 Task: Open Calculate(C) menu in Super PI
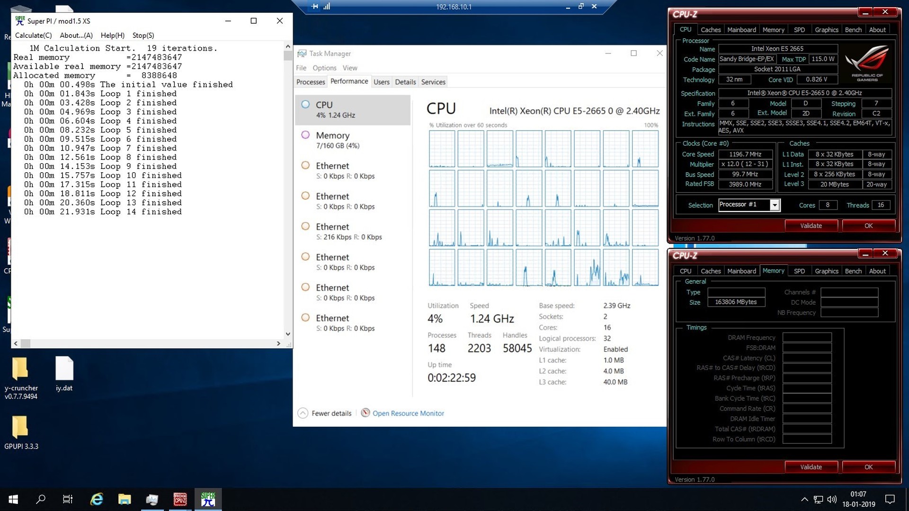point(34,35)
